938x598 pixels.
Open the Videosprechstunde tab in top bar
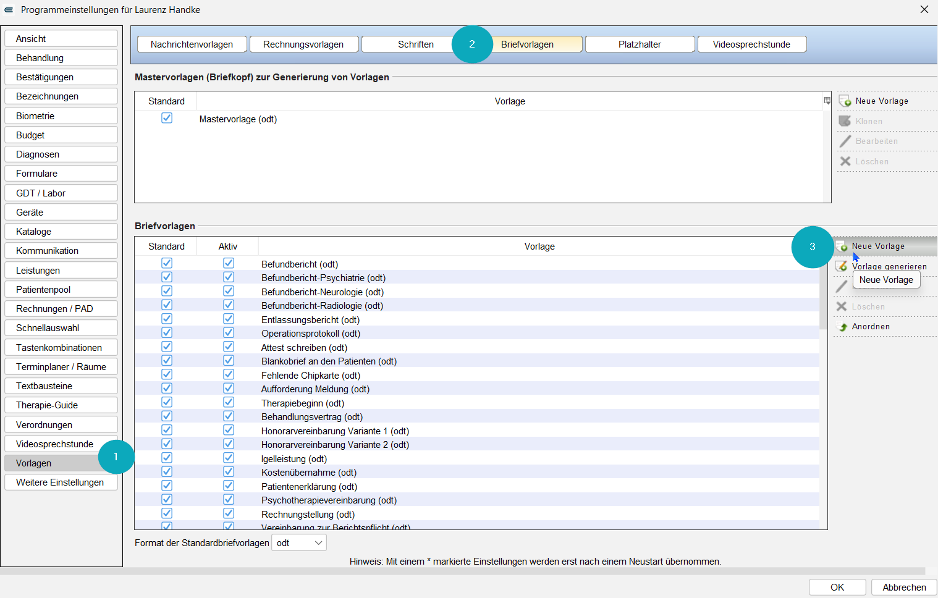751,44
